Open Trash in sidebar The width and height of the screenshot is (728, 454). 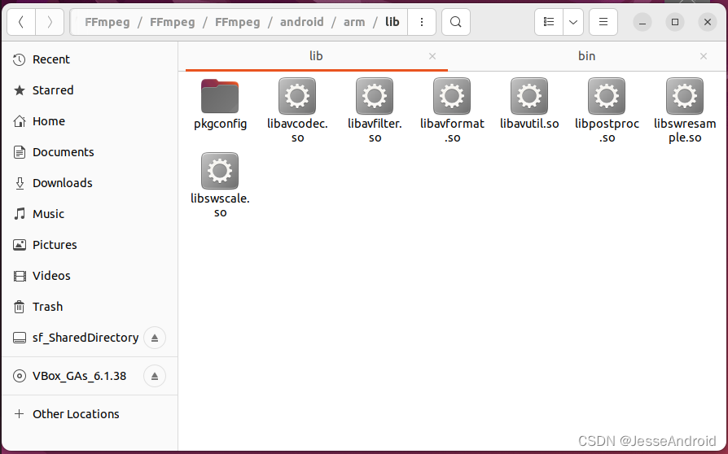[x=90, y=307]
